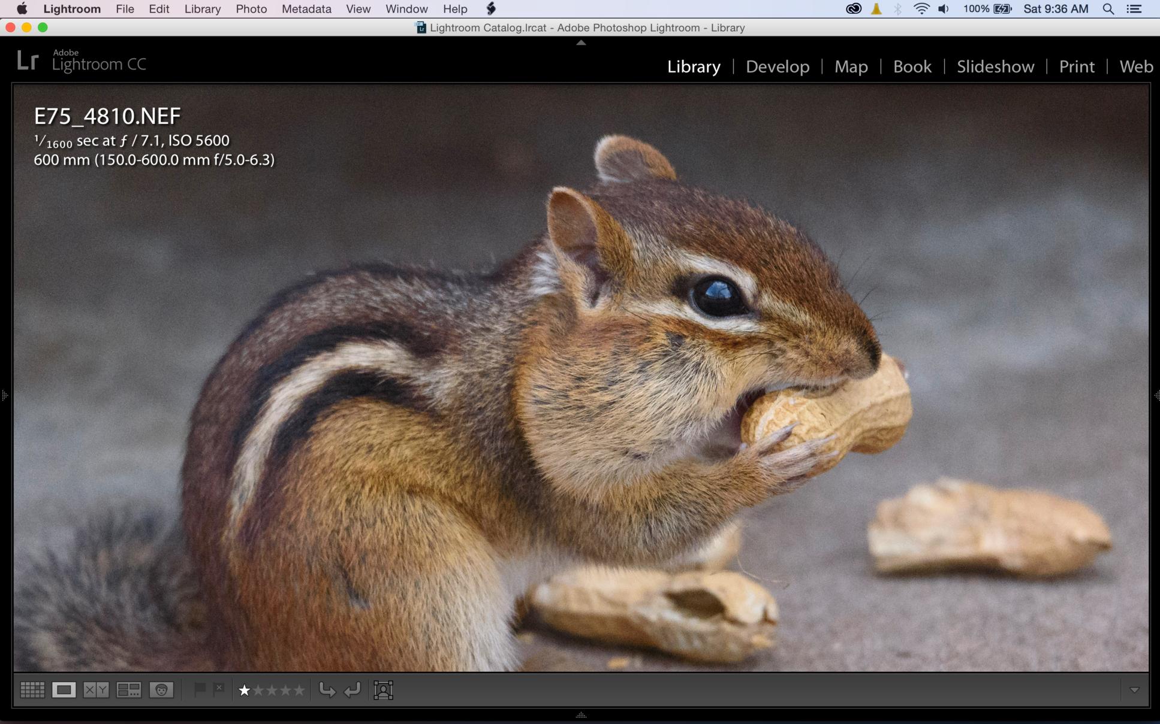Rotate photo clockwise

pyautogui.click(x=352, y=690)
